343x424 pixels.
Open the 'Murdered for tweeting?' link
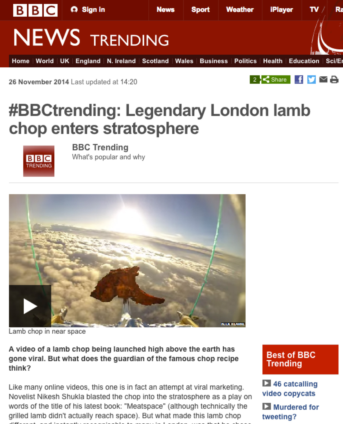[290, 412]
